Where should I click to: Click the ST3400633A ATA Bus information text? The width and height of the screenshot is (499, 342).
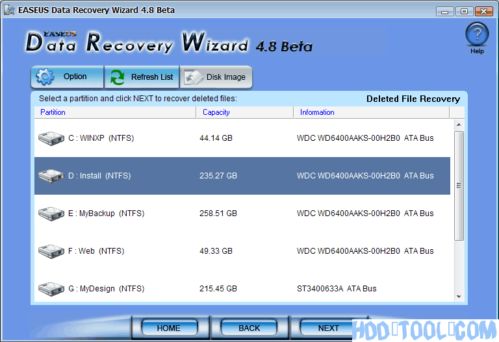coord(337,289)
